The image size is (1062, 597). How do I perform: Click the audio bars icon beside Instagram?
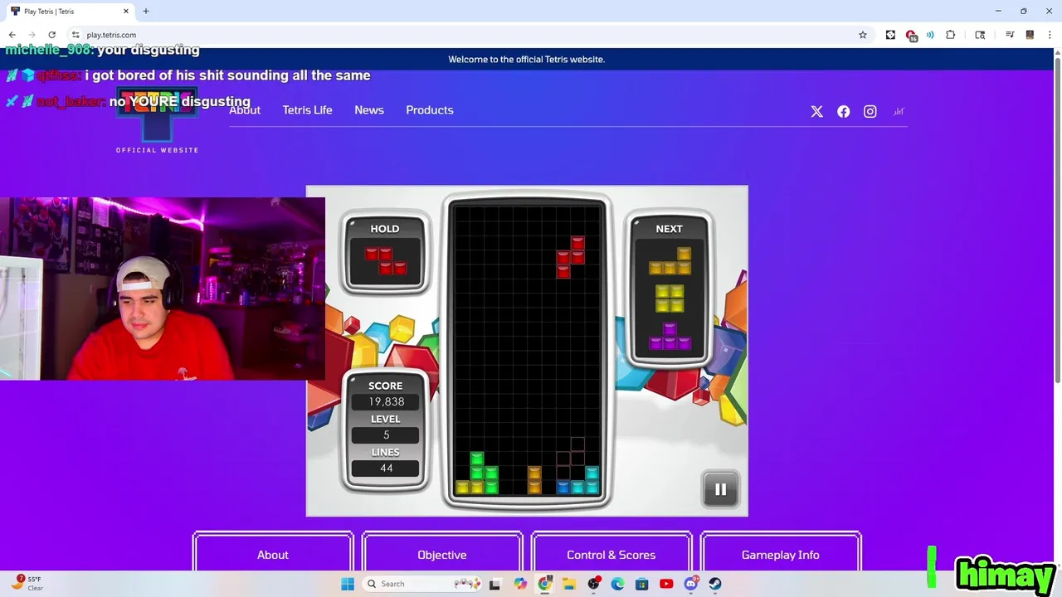(x=899, y=111)
